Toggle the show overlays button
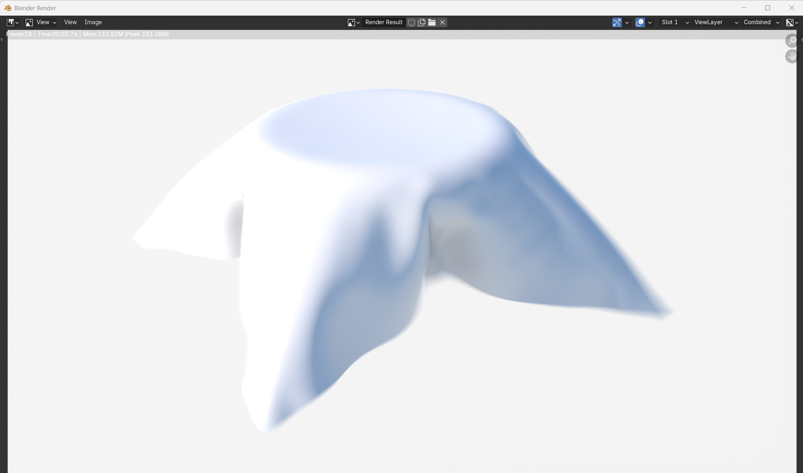This screenshot has width=803, height=473. (639, 23)
